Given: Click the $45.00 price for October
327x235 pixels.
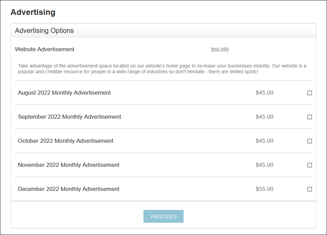Looking at the screenshot, I should click(x=264, y=141).
